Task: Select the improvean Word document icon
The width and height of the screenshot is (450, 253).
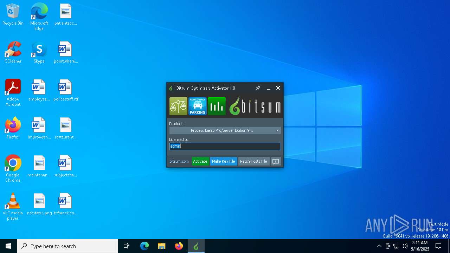Action: point(39,129)
